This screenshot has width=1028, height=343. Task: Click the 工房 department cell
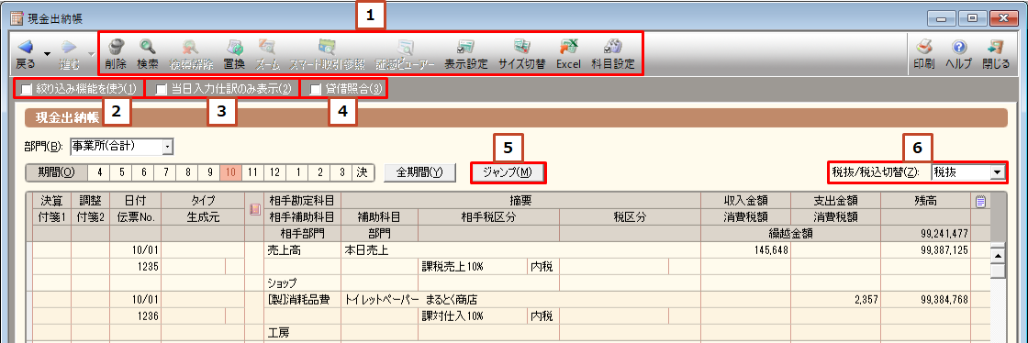(302, 333)
